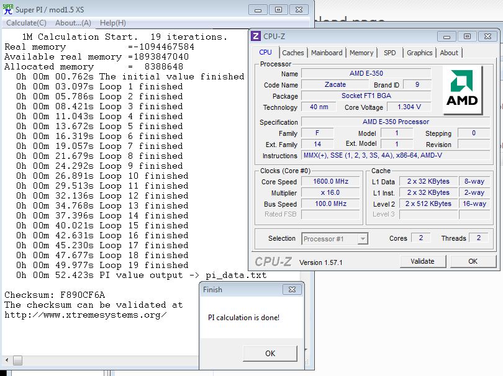The width and height of the screenshot is (503, 376).
Task: Click the Threads count value
Action: [478, 238]
